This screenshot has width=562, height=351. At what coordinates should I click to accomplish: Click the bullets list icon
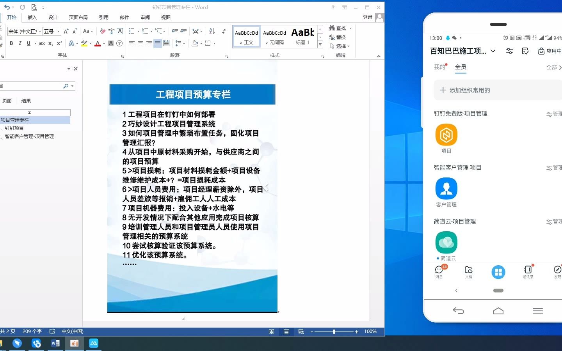click(132, 31)
